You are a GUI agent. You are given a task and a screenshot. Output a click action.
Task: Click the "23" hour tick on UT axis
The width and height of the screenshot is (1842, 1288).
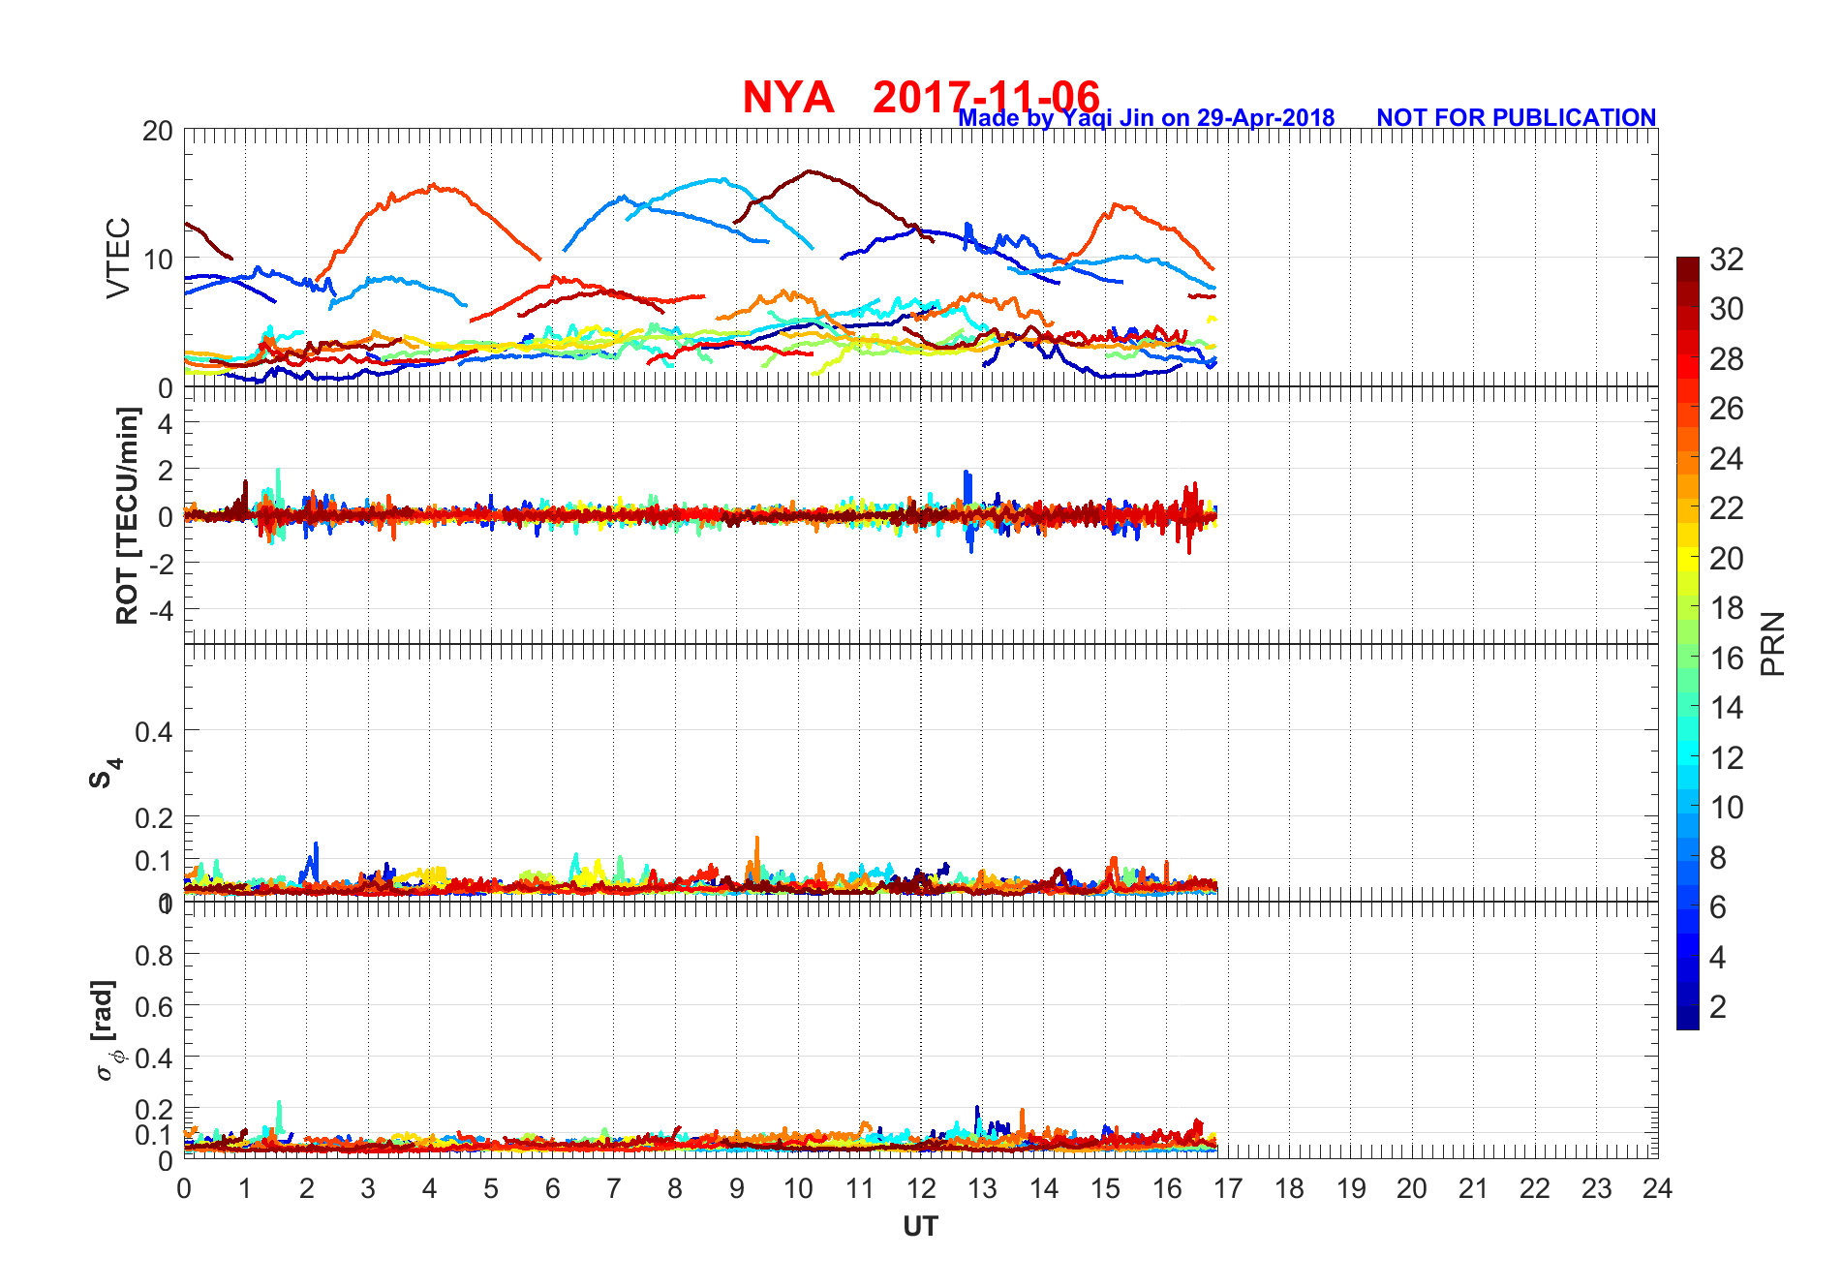[1597, 1188]
